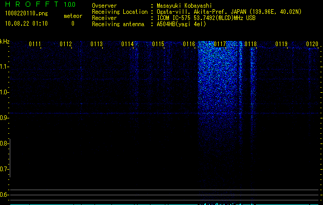323x205 pixels.
Task: Click the filename 1008220110.png
Action: tap(27, 13)
